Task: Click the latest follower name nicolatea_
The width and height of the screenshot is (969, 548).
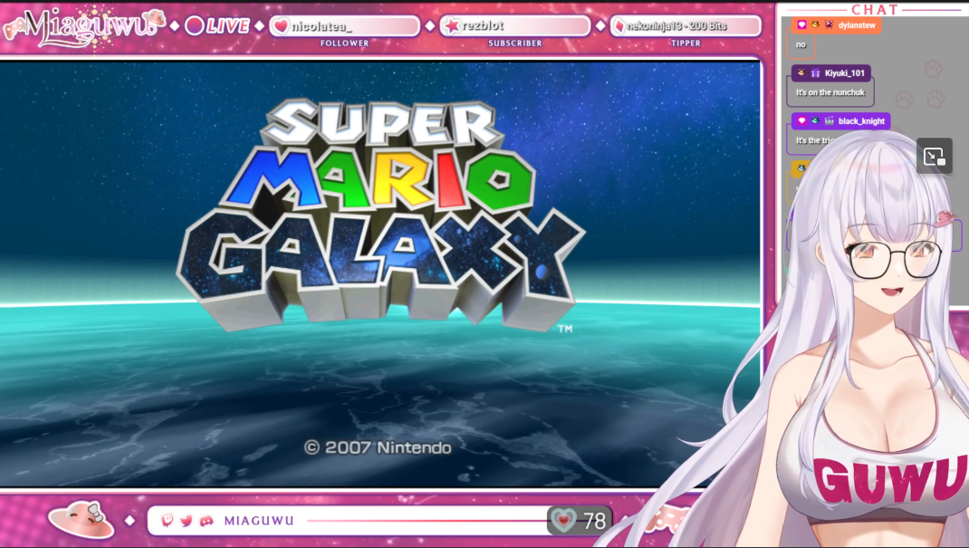Action: click(321, 26)
